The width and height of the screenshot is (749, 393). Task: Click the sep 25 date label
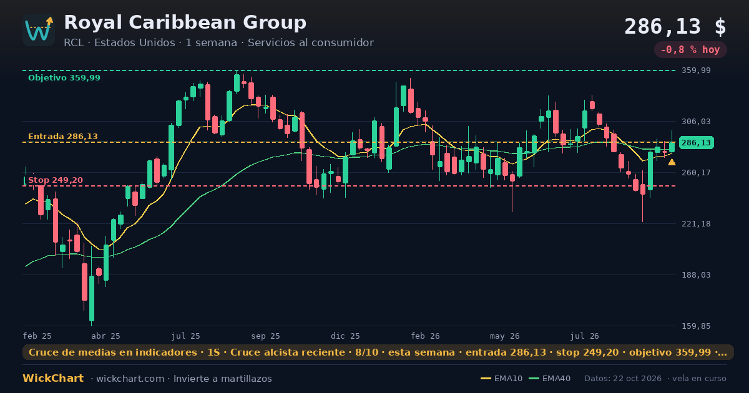point(266,336)
